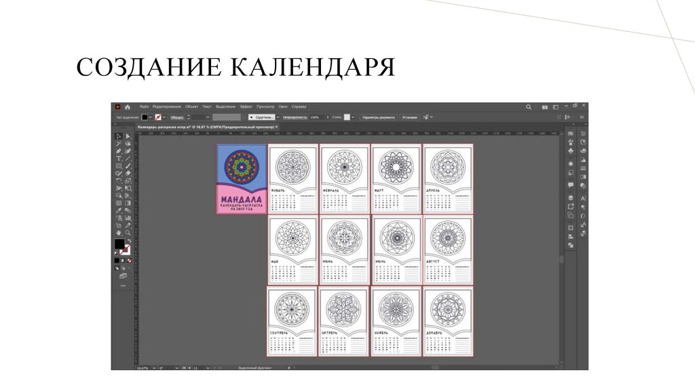Select the Pen tool
695x389 pixels.
click(118, 151)
